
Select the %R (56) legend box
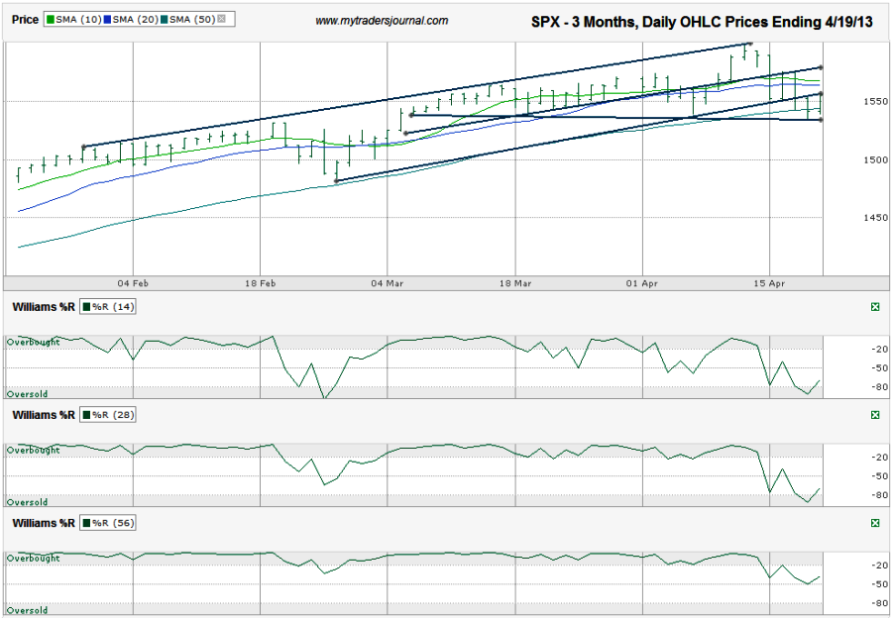click(x=107, y=523)
